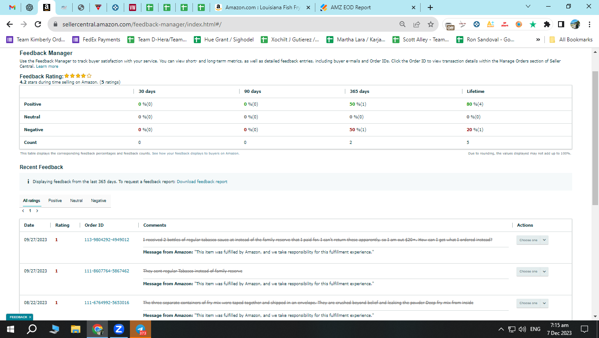Select the All ratings tab
Viewport: 599px width, 338px height.
coord(32,201)
